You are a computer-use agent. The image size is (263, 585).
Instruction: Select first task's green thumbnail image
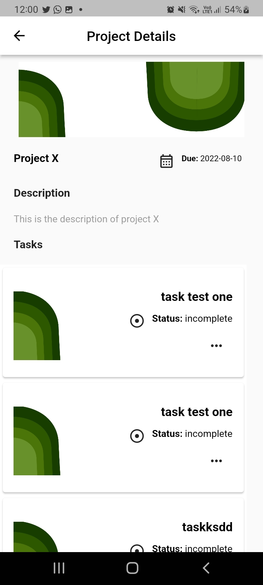pyautogui.click(x=37, y=326)
